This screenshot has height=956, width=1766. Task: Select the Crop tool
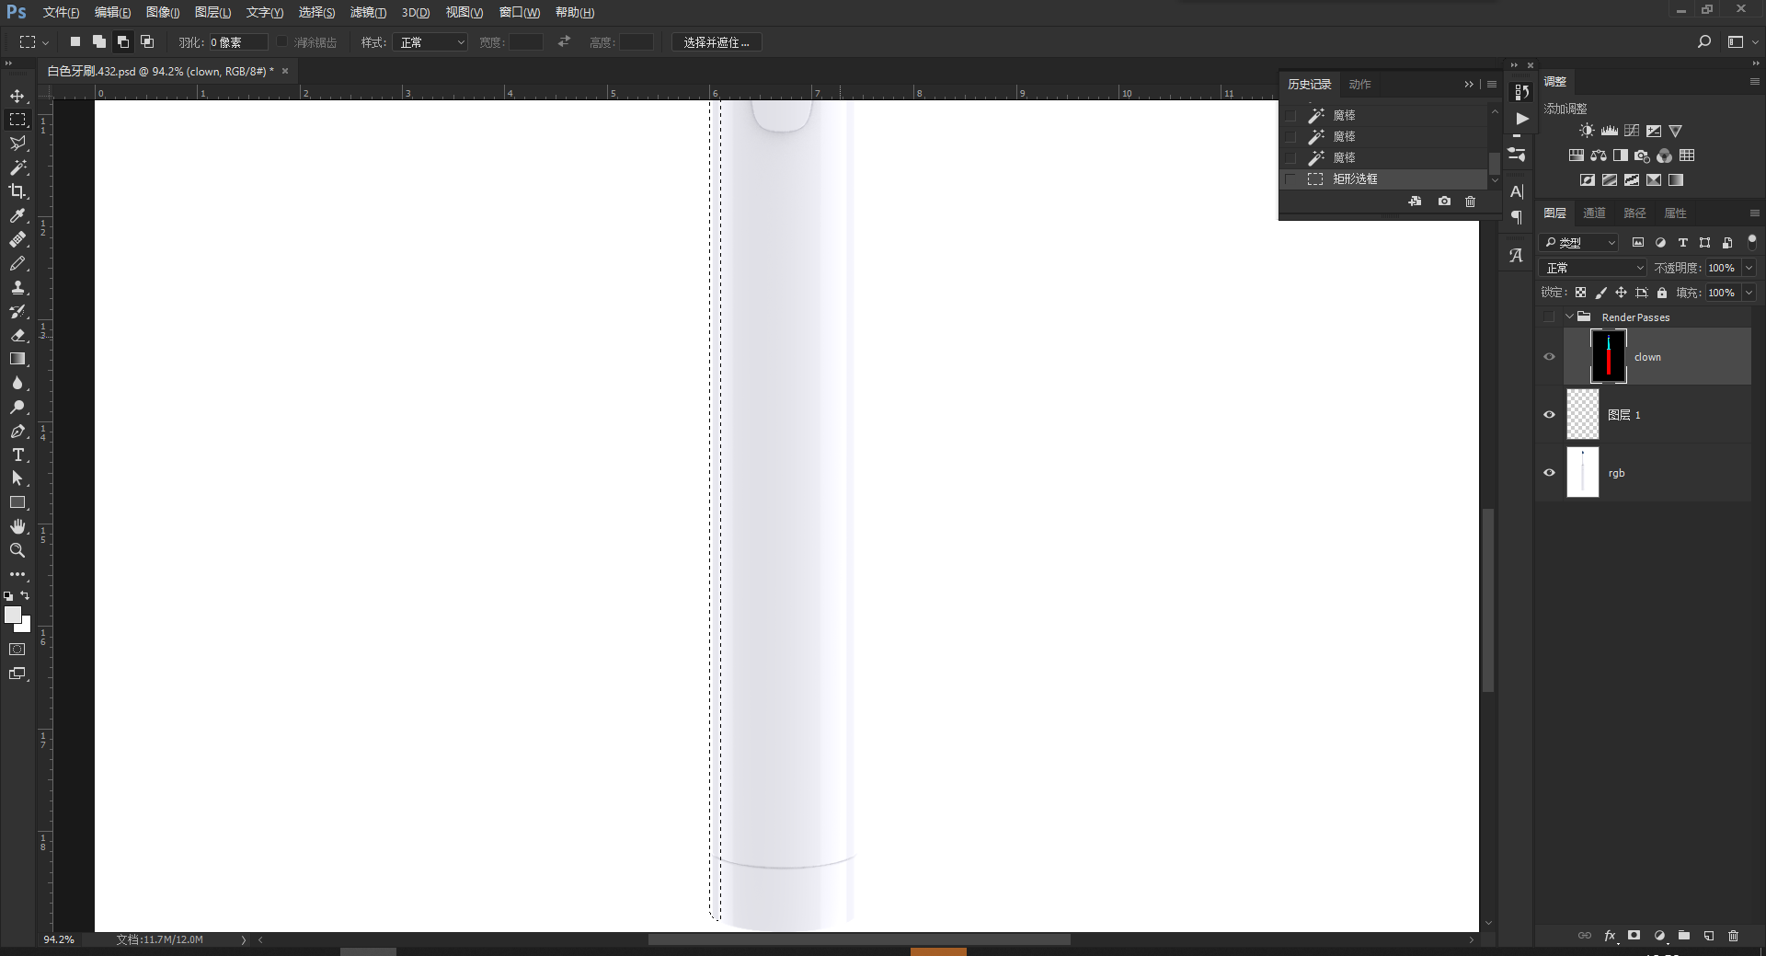click(x=17, y=191)
